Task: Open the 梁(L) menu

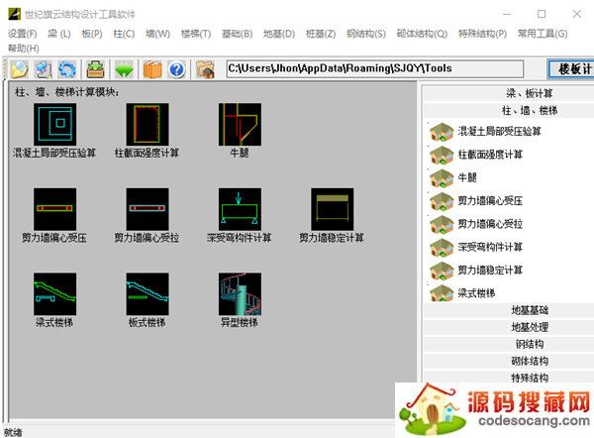Action: point(59,34)
